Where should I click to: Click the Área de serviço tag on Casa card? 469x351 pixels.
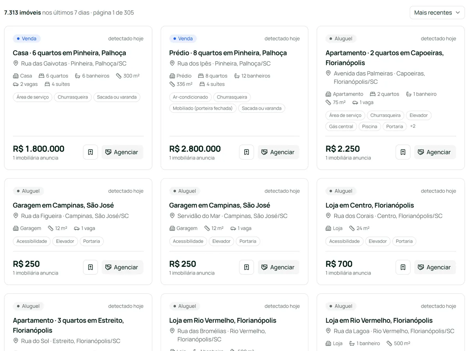coord(33,97)
